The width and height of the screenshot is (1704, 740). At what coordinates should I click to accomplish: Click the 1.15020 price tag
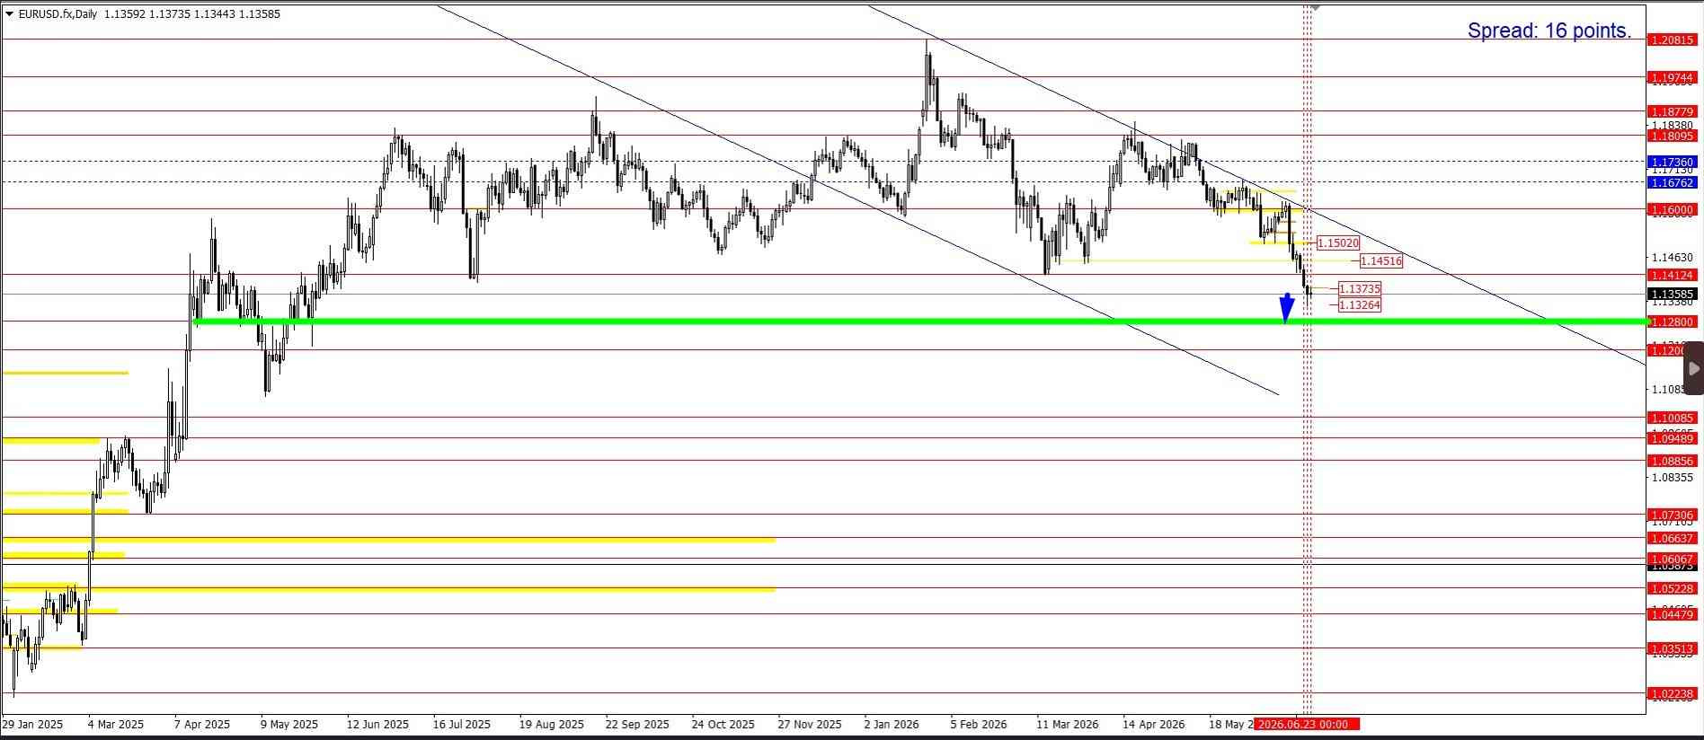click(1338, 243)
